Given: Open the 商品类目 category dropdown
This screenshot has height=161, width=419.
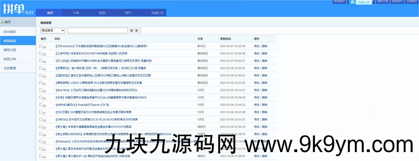Looking at the screenshot, I should coord(52,31).
